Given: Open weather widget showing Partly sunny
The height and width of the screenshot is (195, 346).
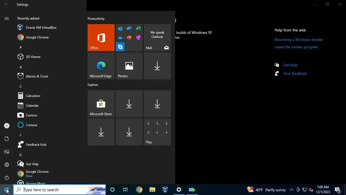Looking at the screenshot, I should click(x=266, y=190).
